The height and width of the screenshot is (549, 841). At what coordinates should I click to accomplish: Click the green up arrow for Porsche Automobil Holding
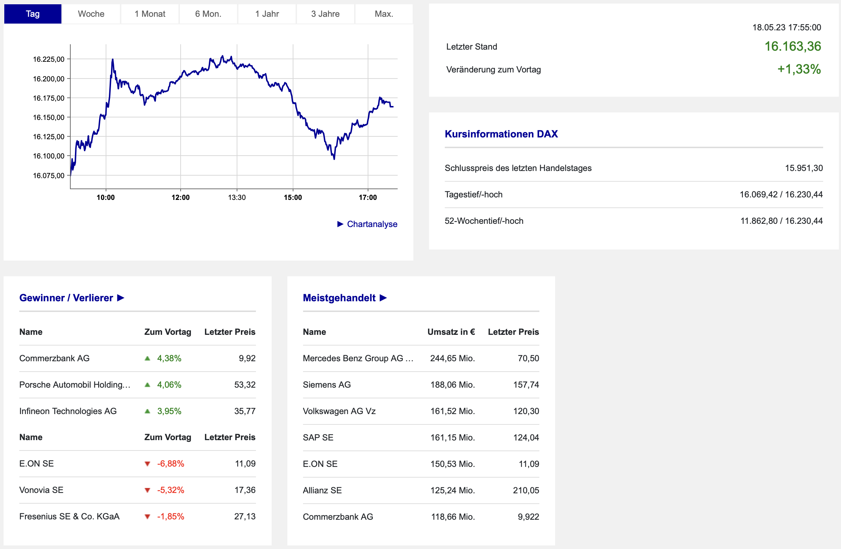147,385
